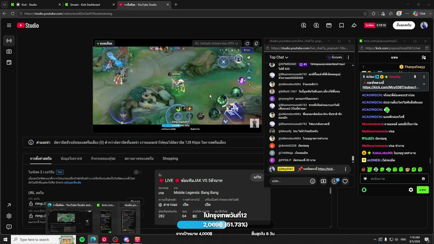Click the YouTube chat scrollbar
This screenshot has width=434, height=244.
[353, 158]
